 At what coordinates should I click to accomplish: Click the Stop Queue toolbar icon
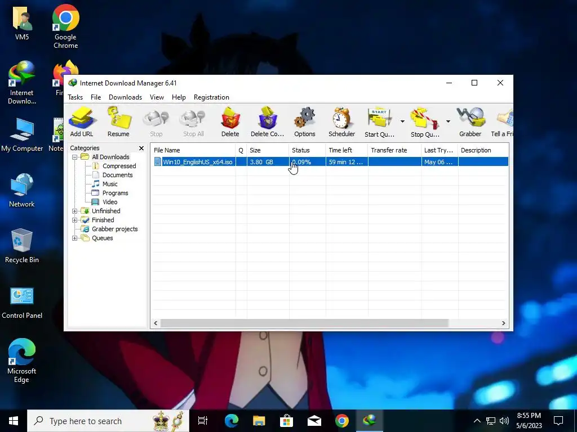point(425,122)
